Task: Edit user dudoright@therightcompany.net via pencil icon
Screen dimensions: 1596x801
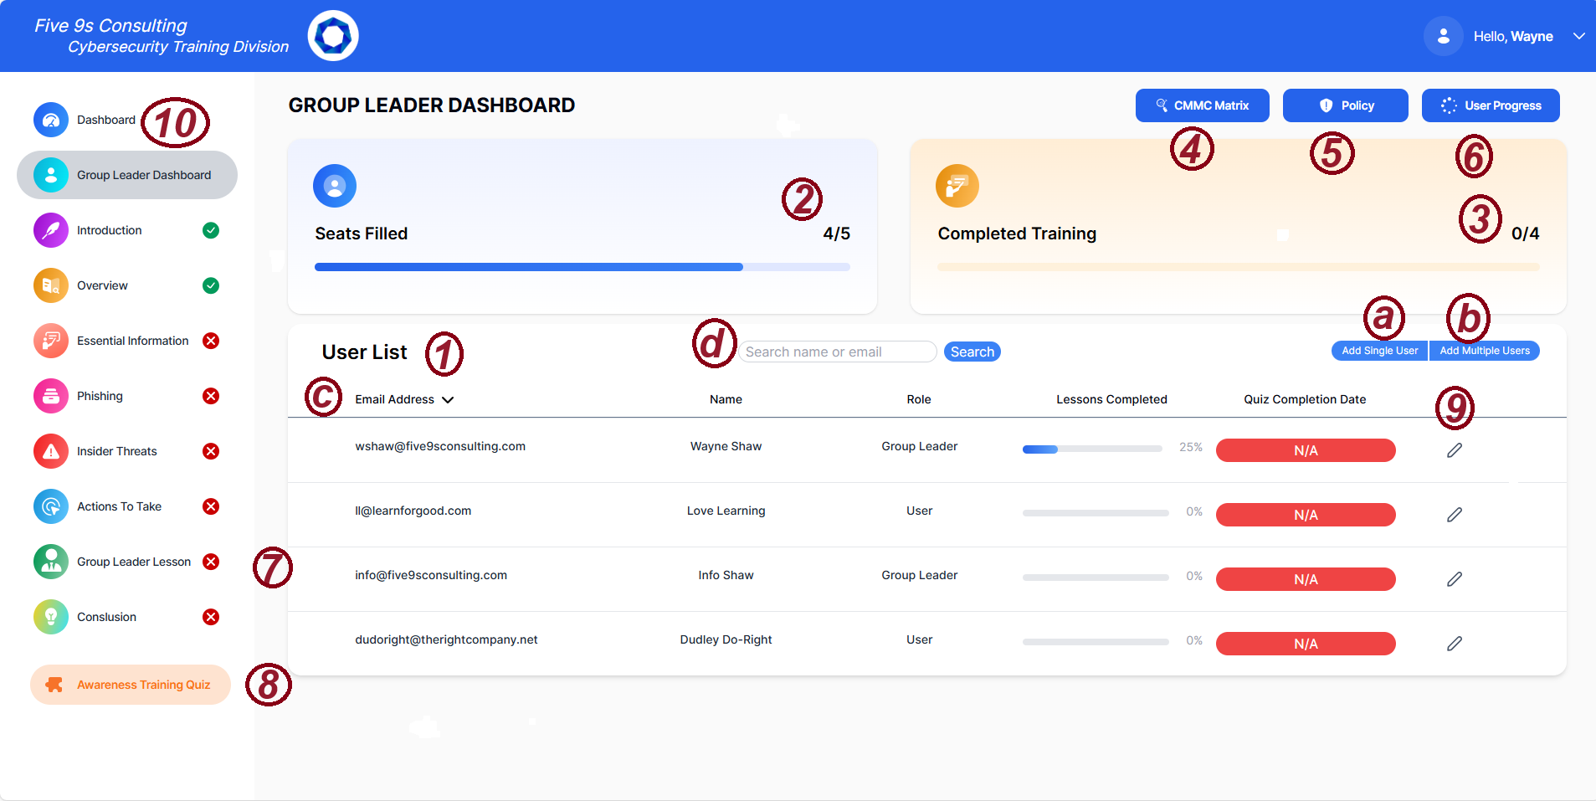Action: (x=1455, y=644)
